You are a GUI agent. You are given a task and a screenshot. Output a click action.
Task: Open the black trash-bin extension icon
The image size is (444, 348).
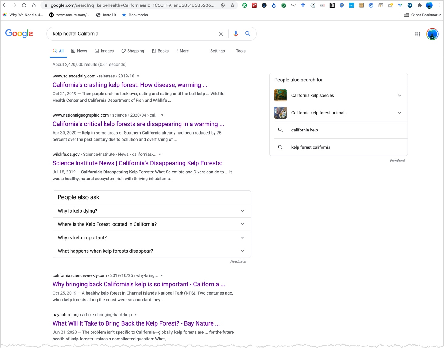pos(332,5)
